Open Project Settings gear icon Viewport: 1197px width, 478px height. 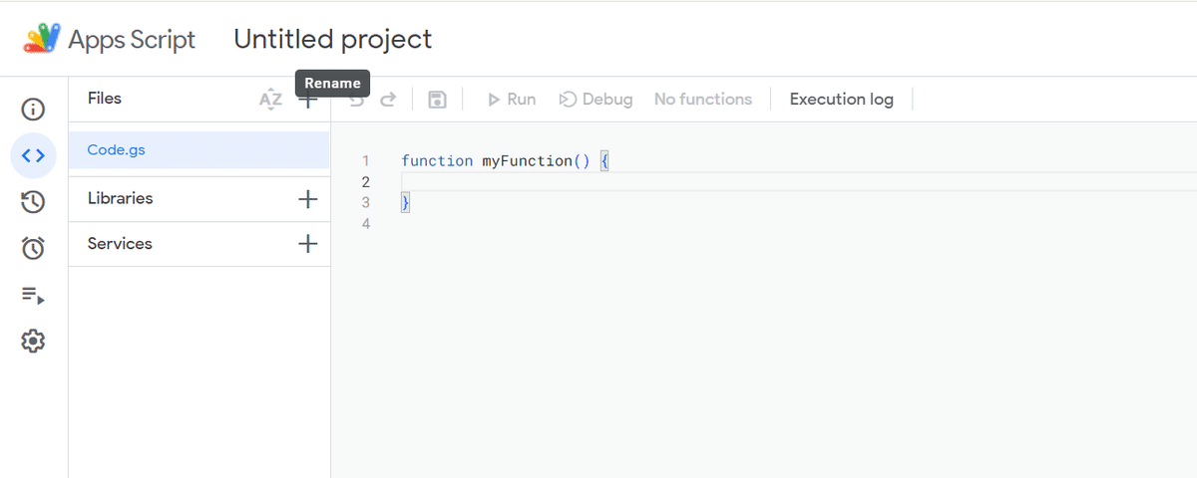(33, 342)
